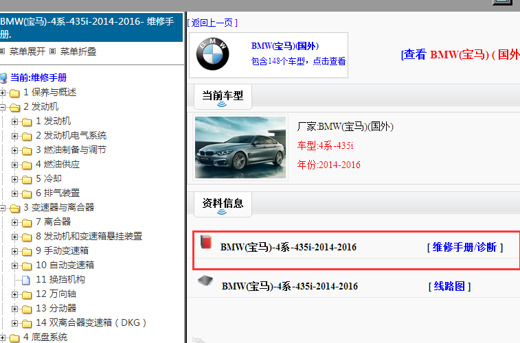Expand the 7 离合器 node
Viewport: 520px width, 343px height.
coord(14,222)
